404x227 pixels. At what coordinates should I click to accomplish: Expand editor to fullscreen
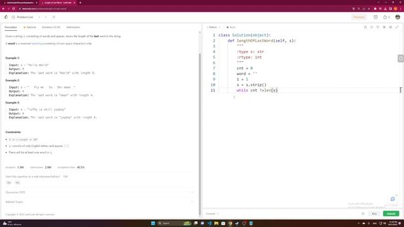[397, 27]
